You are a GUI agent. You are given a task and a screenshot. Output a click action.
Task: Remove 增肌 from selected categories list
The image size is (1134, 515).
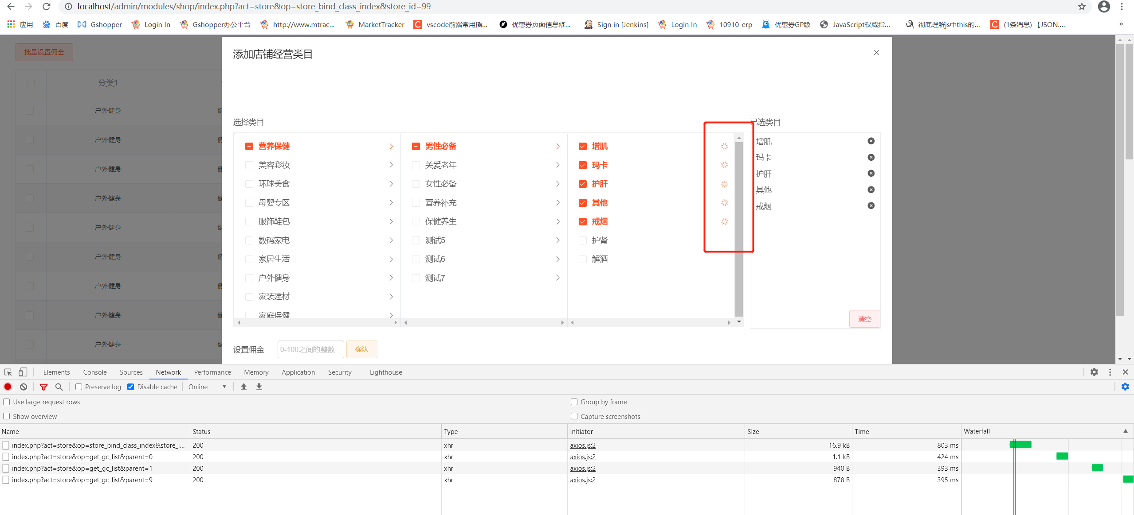[871, 141]
